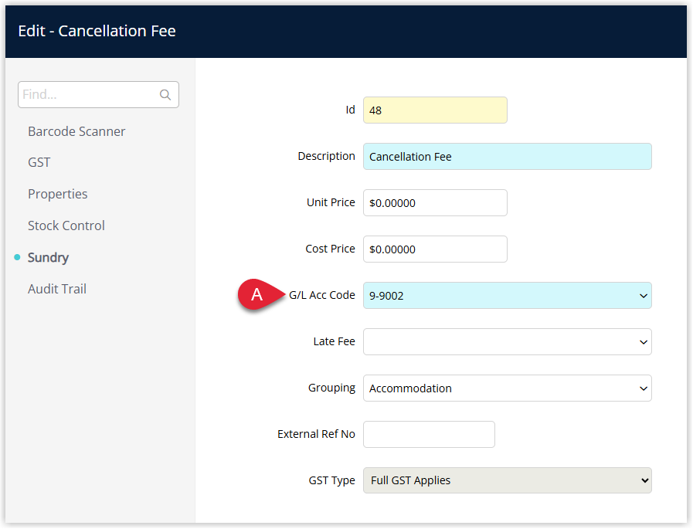Click the Edit - Cancellation Fee title
This screenshot has width=693, height=529.
[x=97, y=31]
